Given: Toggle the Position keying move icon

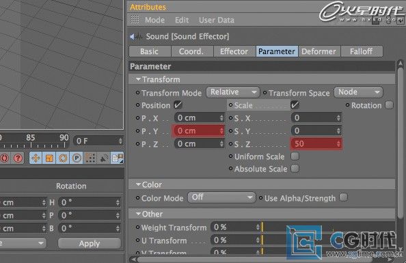Looking at the screenshot, I should (36, 158).
